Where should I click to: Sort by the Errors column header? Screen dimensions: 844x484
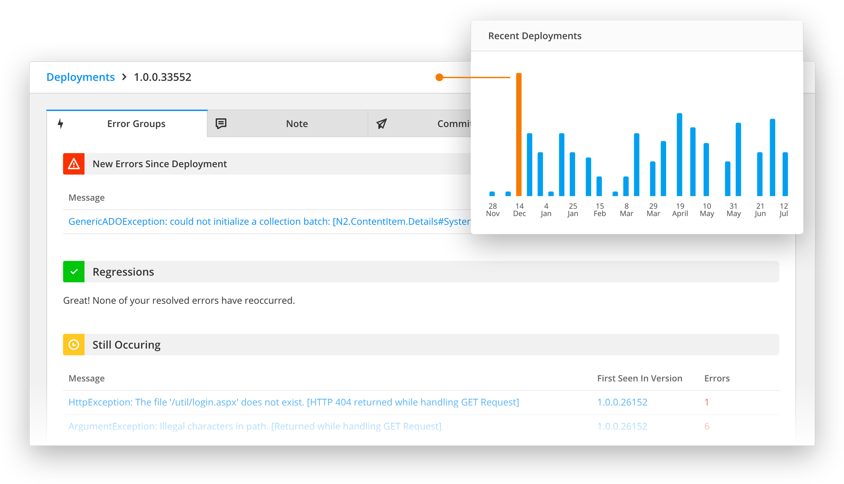[717, 378]
